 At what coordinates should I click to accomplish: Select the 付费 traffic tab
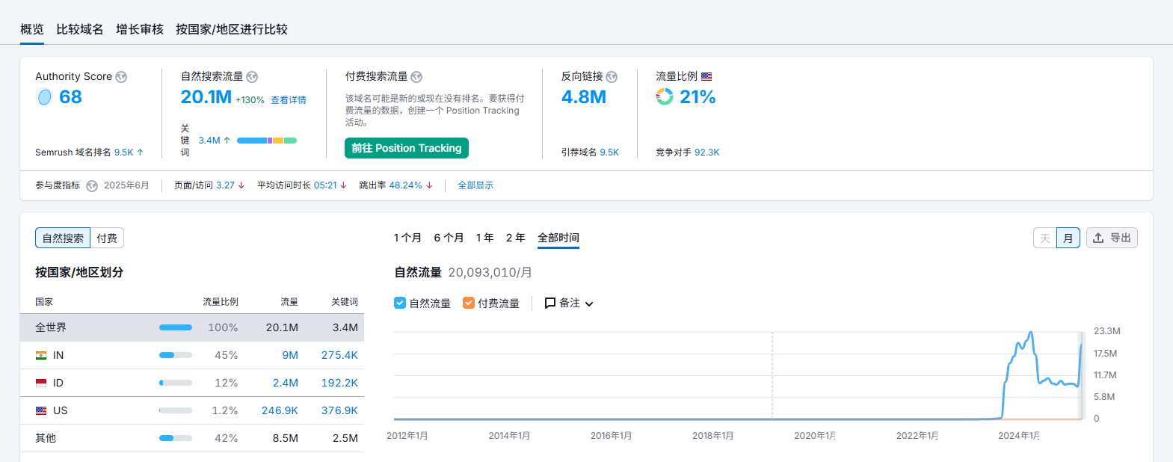(x=107, y=238)
